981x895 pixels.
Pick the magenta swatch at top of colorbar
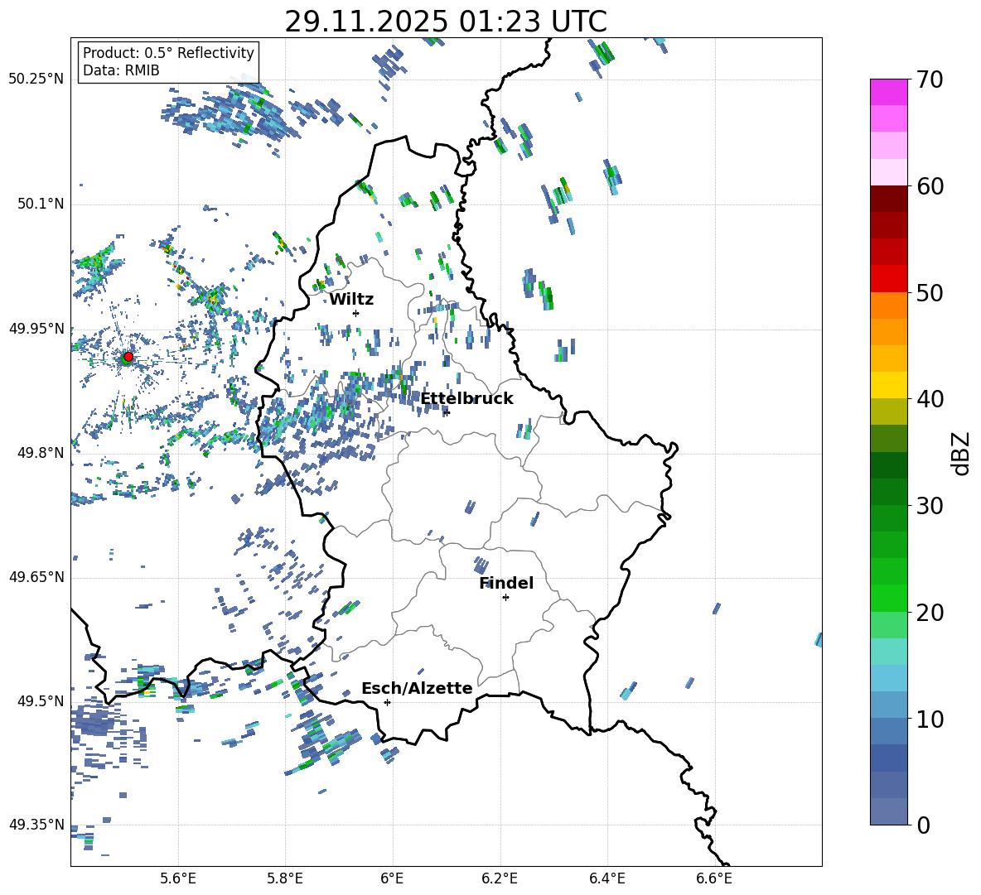(889, 92)
